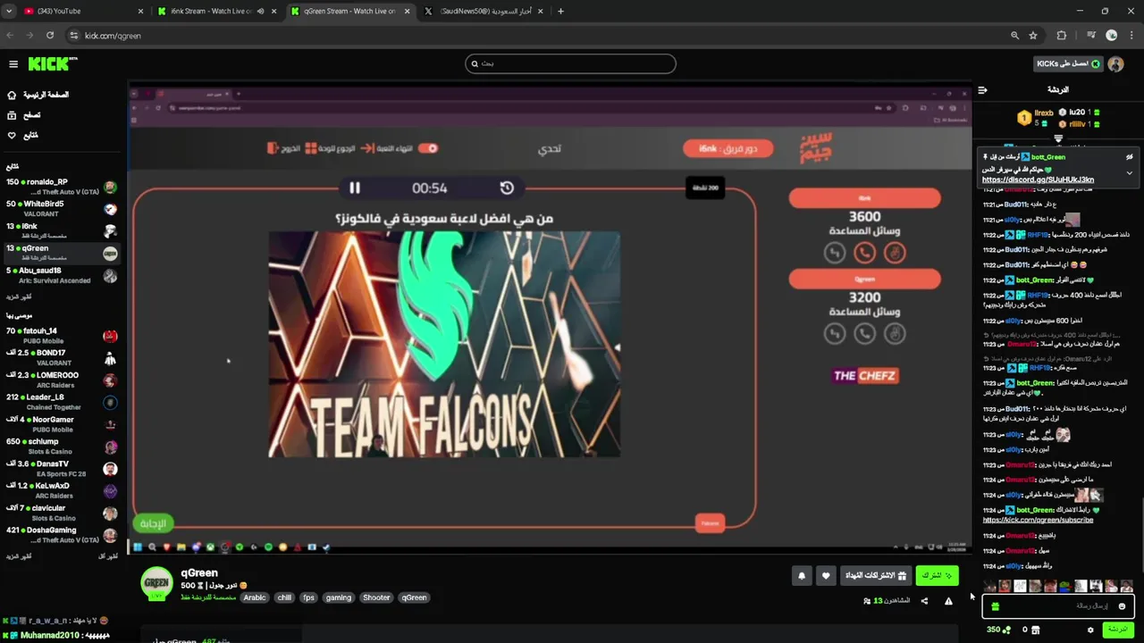The height and width of the screenshot is (643, 1144).
Task: Click the gaming tag
Action: [x=338, y=597]
